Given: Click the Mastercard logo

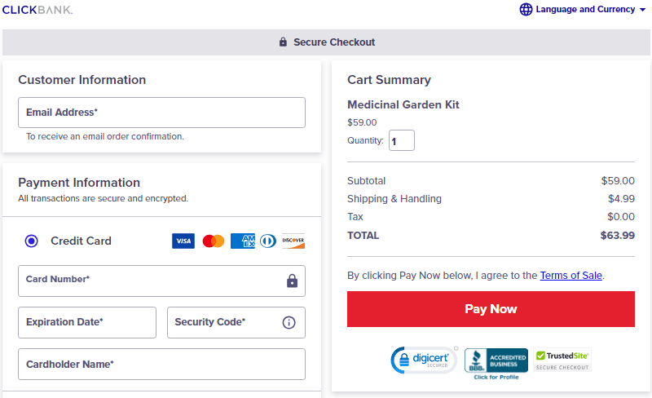Looking at the screenshot, I should tap(214, 241).
